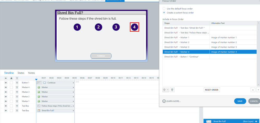Image resolution: width=260 pixels, height=123 pixels.
Task: Select 'Shred Bin Full?' base layer thumbnail
Action: (208, 121)
